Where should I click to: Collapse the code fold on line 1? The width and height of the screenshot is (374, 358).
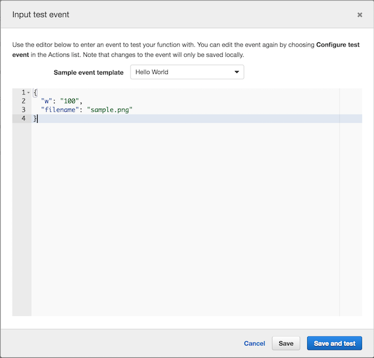(x=29, y=92)
